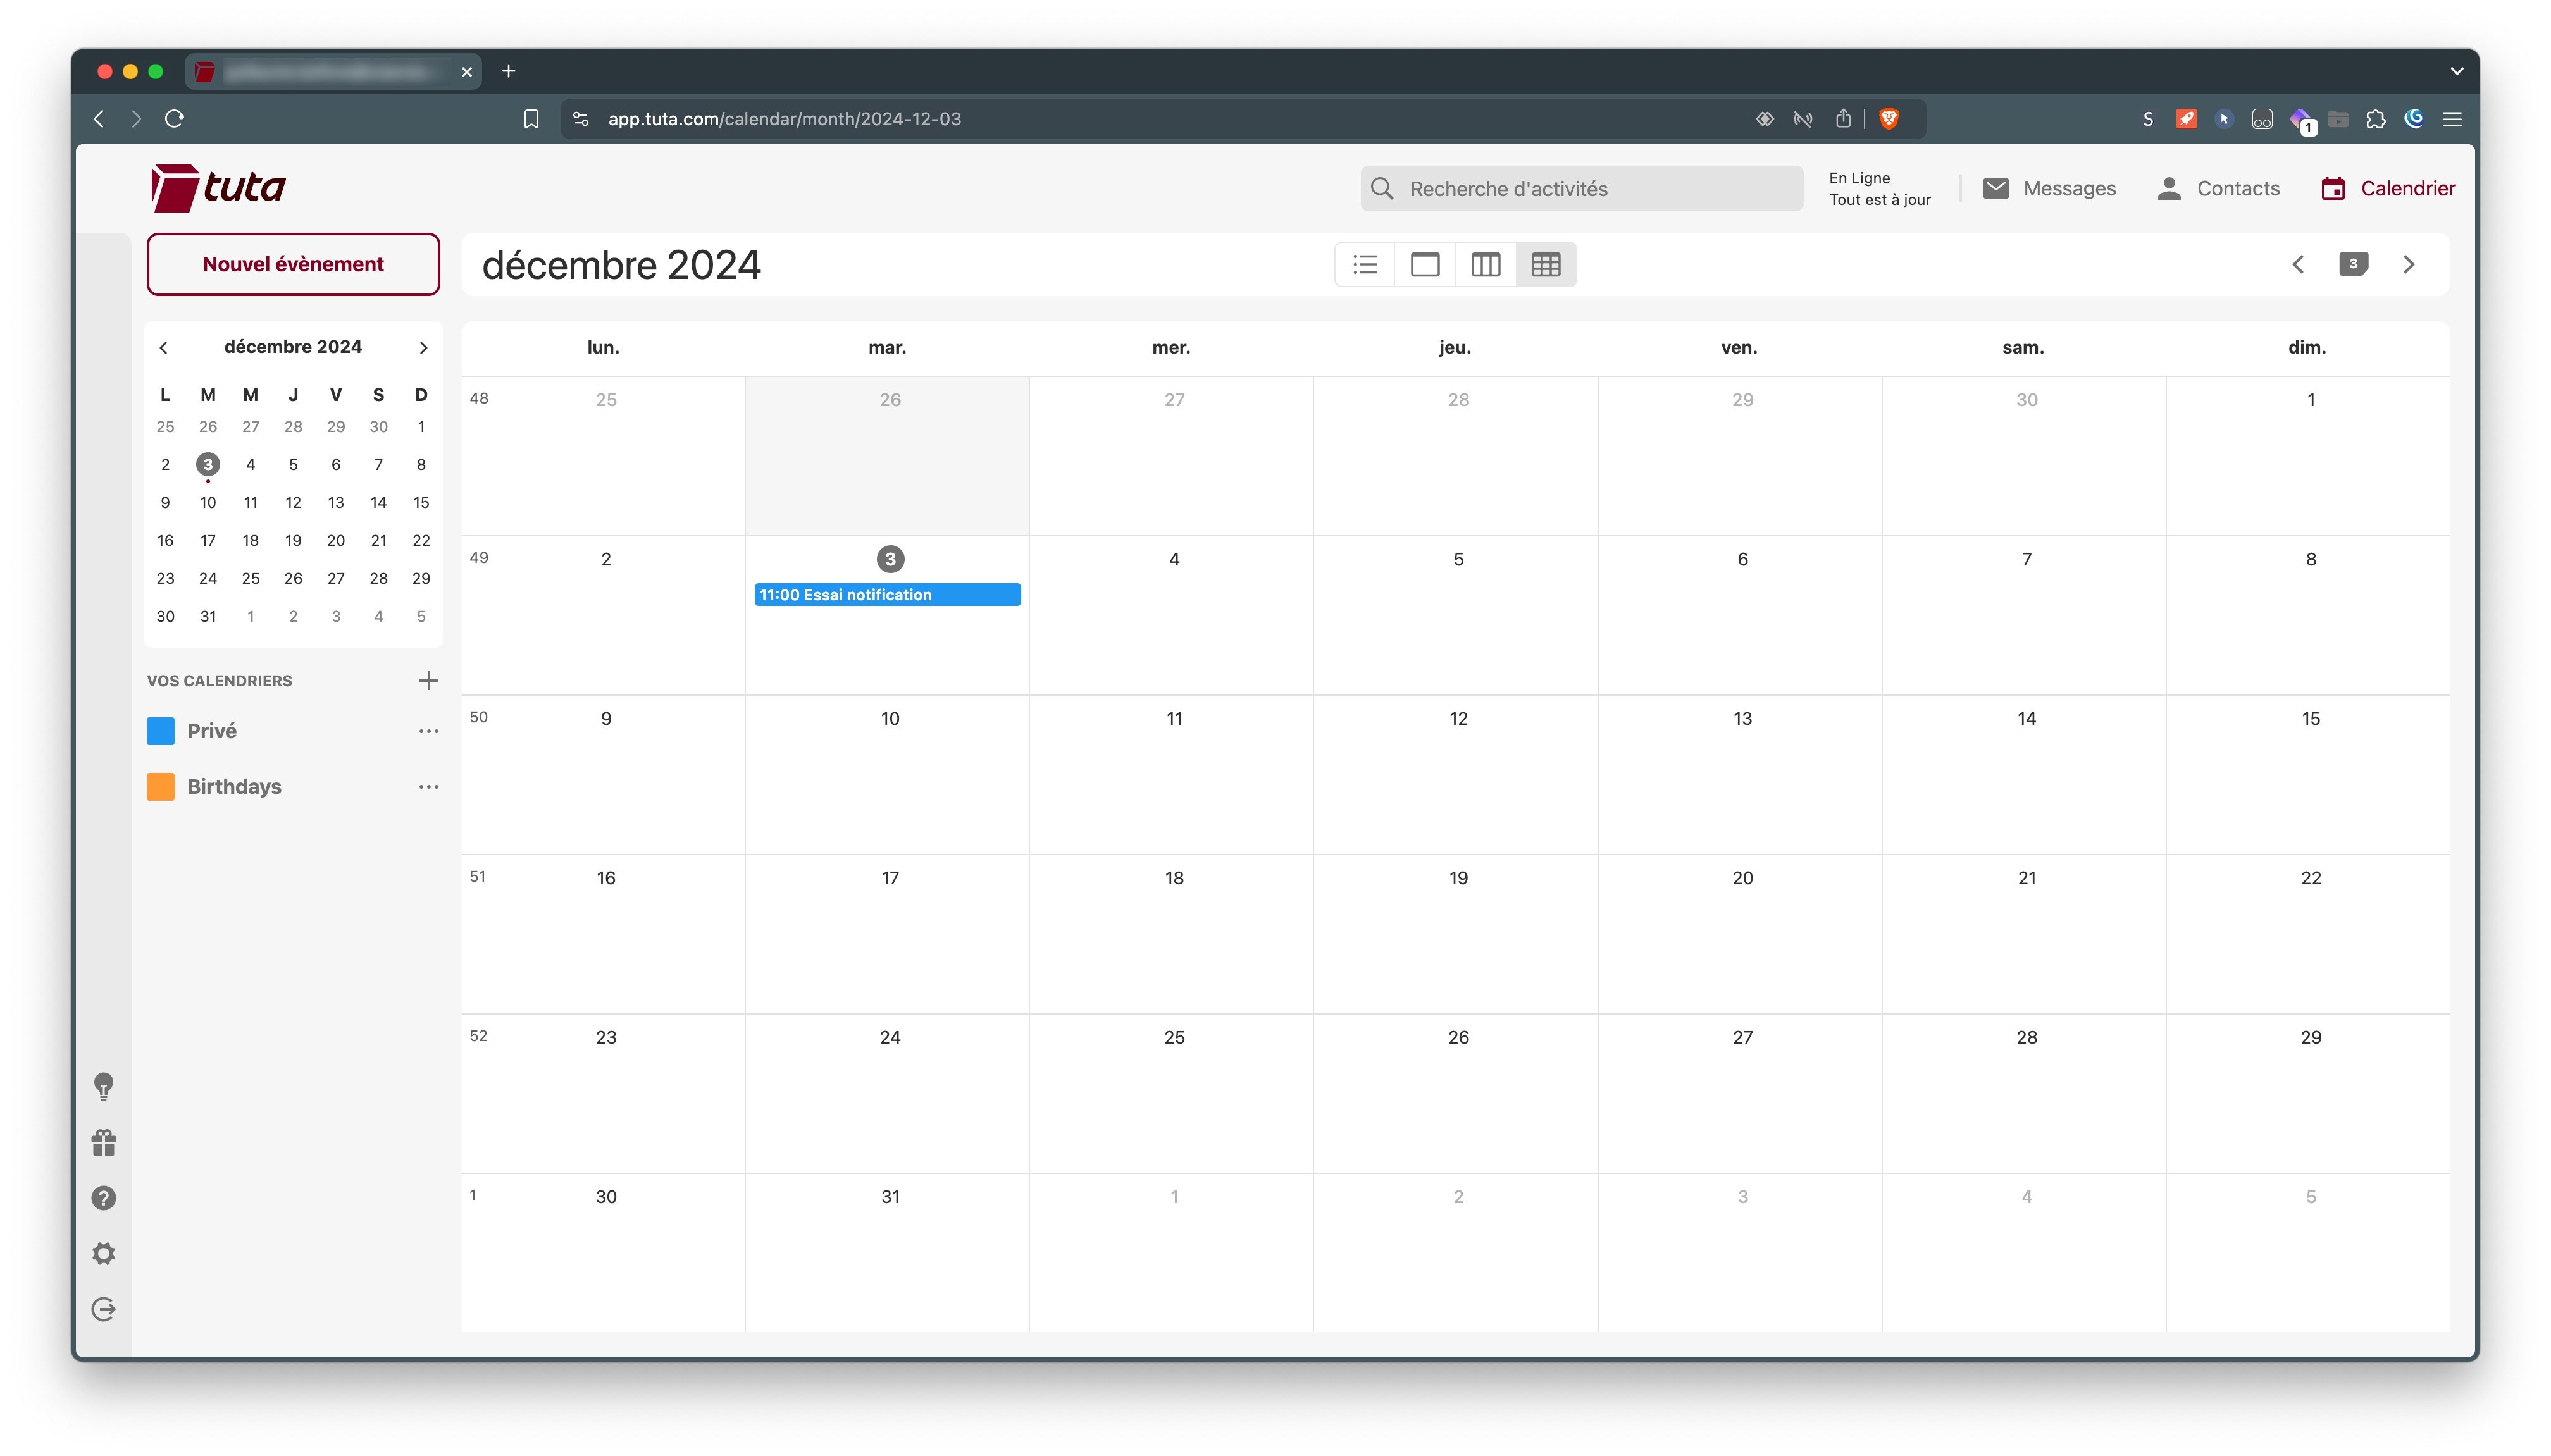Screen dimensions: 2551x1456
Task: Open options menu for Privé calendar
Action: [x=429, y=731]
